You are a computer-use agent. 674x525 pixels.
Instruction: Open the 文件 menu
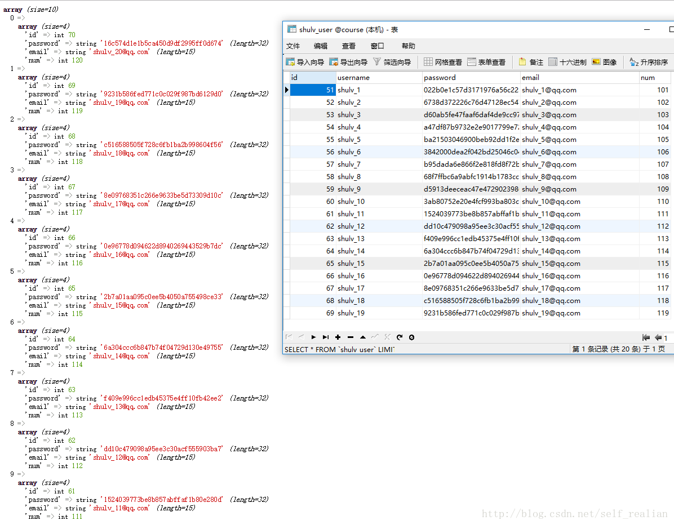coord(292,46)
